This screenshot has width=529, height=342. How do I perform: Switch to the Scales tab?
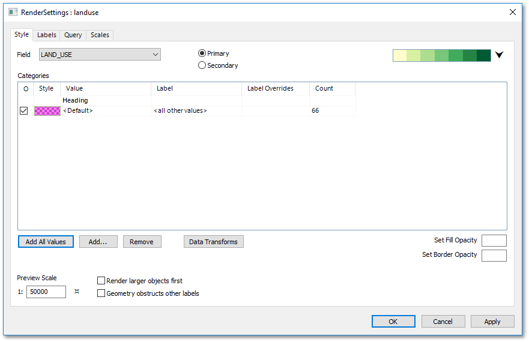pos(100,35)
